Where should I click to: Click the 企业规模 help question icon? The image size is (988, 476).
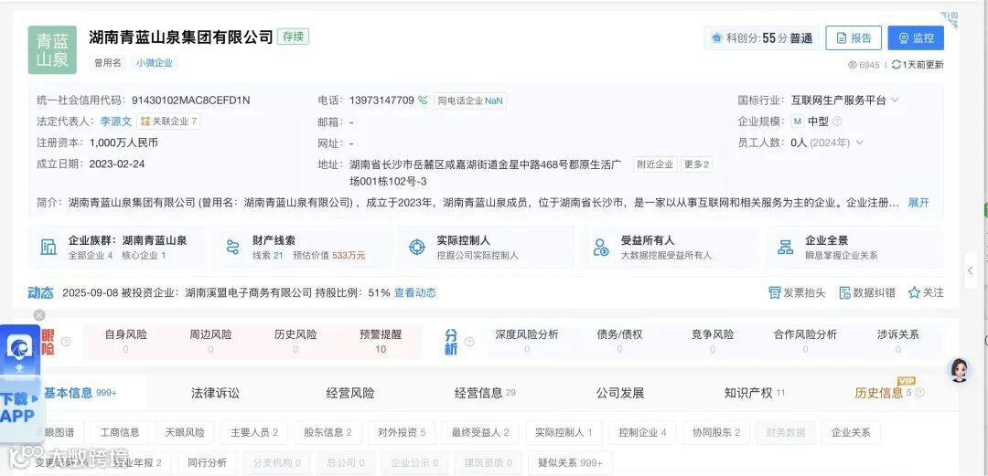coord(837,122)
